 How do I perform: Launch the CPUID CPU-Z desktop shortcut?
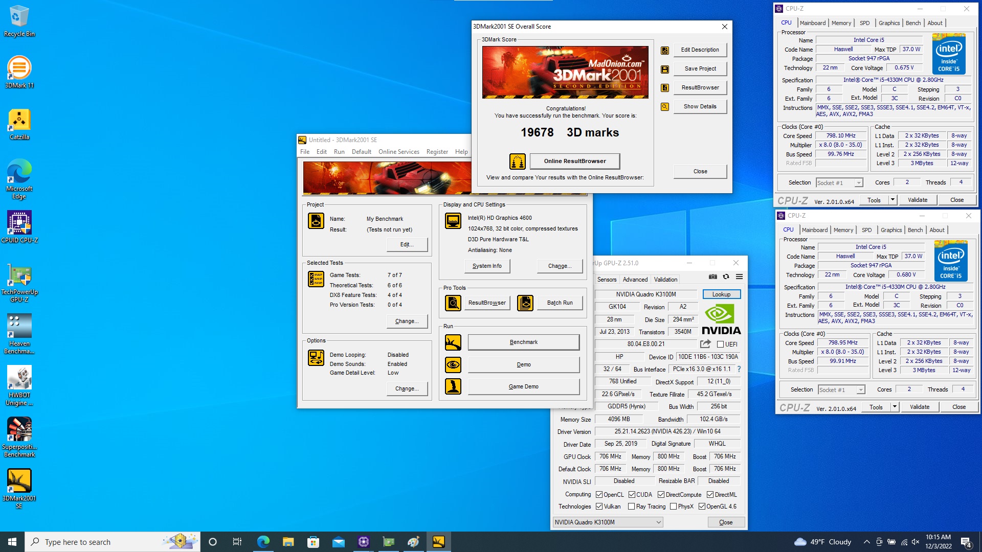[x=19, y=227]
